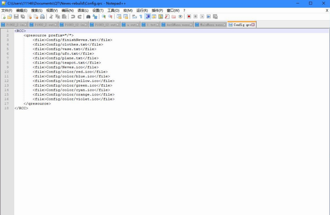330x215 pixels.
Task: Cut selection with the scissors icon
Action: 51,16
